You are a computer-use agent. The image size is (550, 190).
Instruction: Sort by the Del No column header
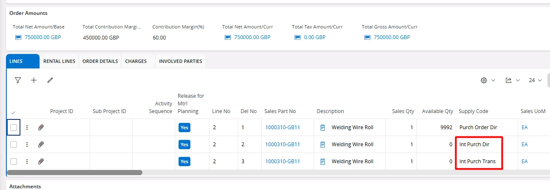(249, 111)
